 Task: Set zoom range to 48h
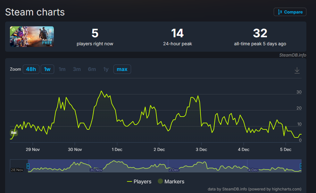coord(31,69)
